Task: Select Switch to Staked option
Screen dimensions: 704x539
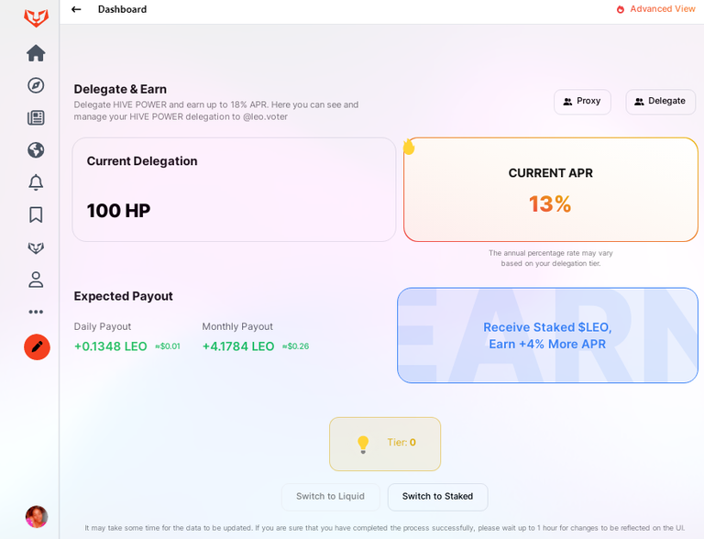Action: pyautogui.click(x=438, y=496)
